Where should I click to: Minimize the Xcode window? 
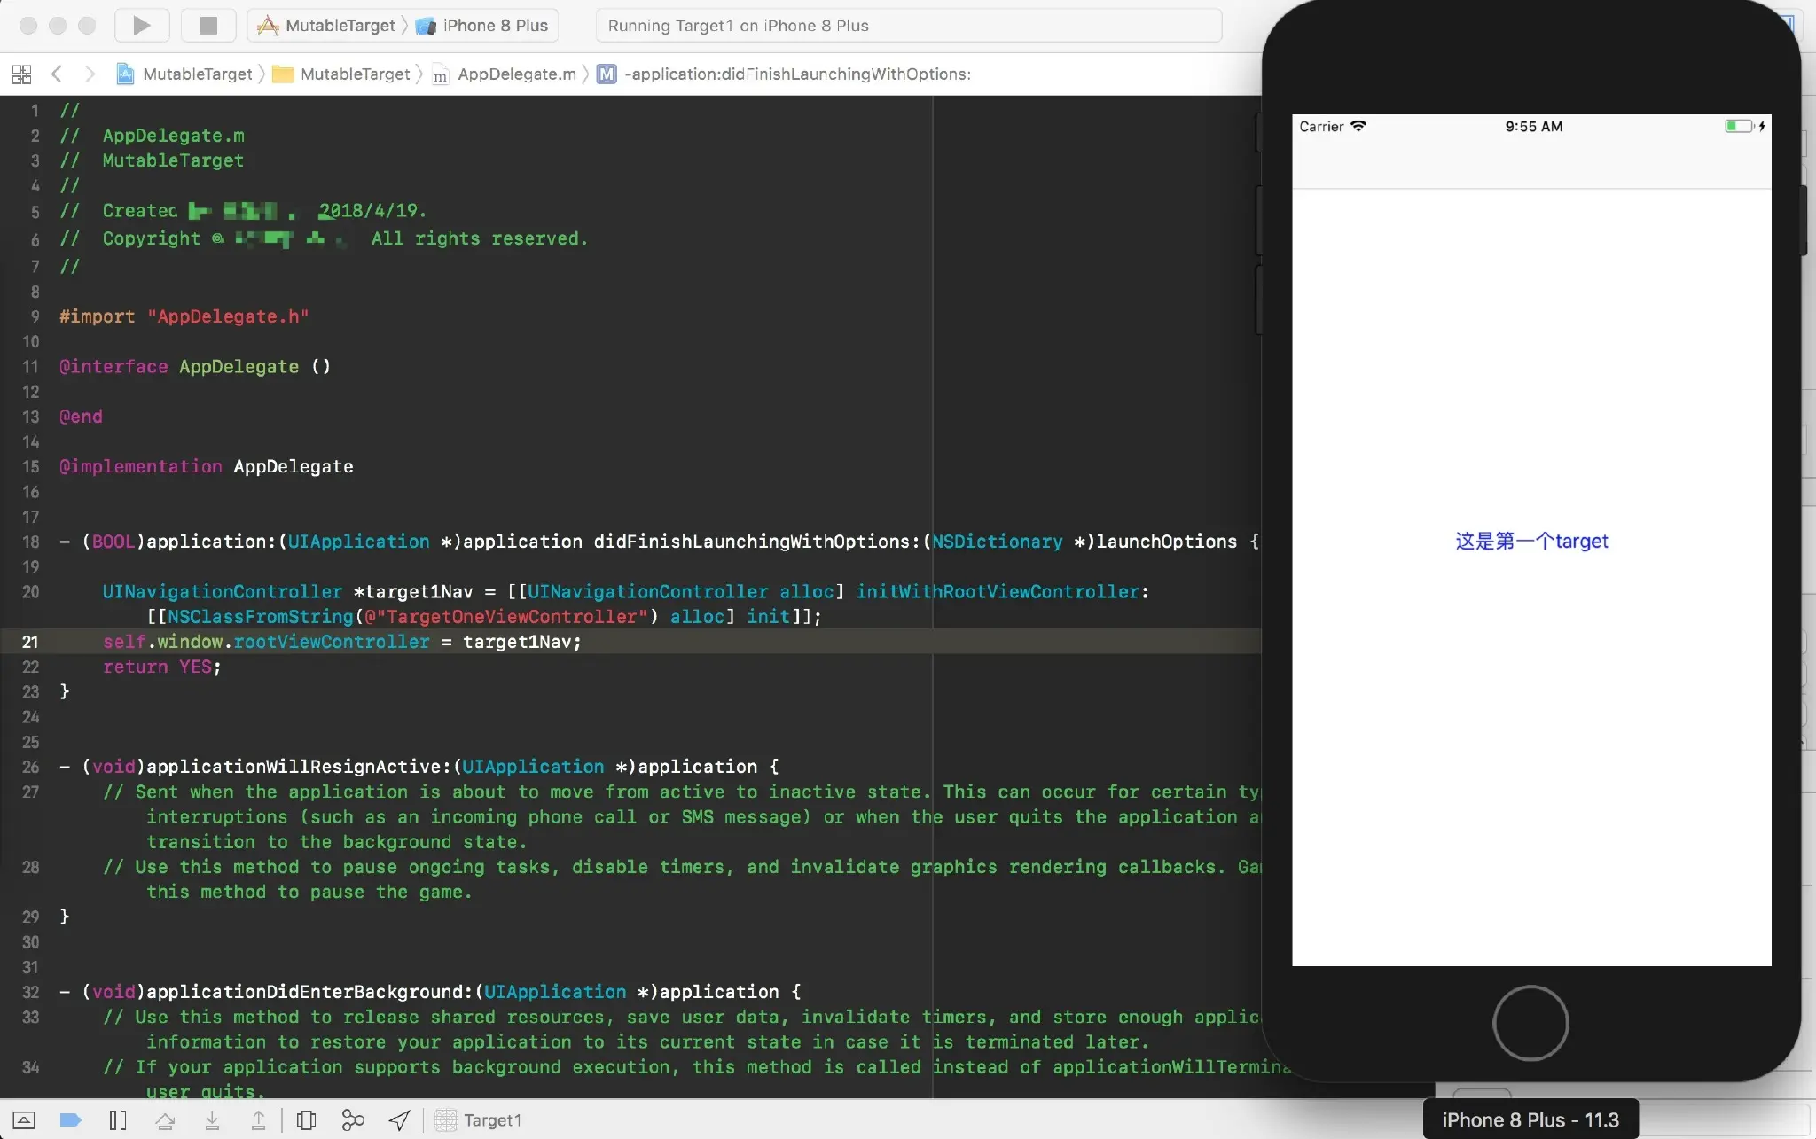click(58, 25)
